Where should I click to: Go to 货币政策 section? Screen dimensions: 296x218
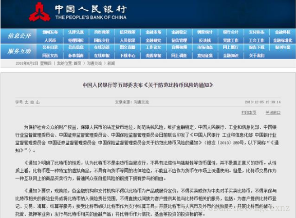[x=102, y=32]
